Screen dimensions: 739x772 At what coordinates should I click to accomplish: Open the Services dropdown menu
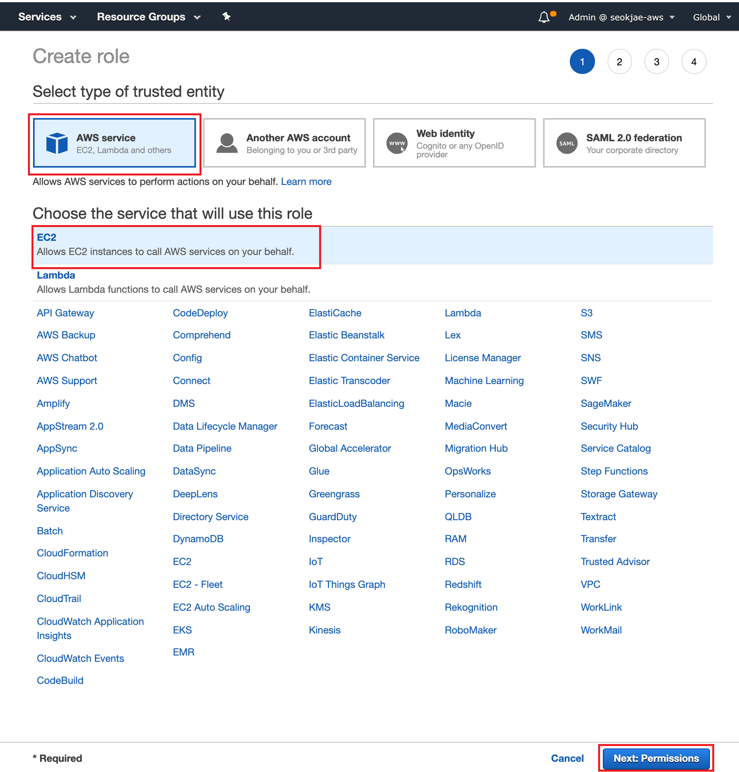pos(47,17)
